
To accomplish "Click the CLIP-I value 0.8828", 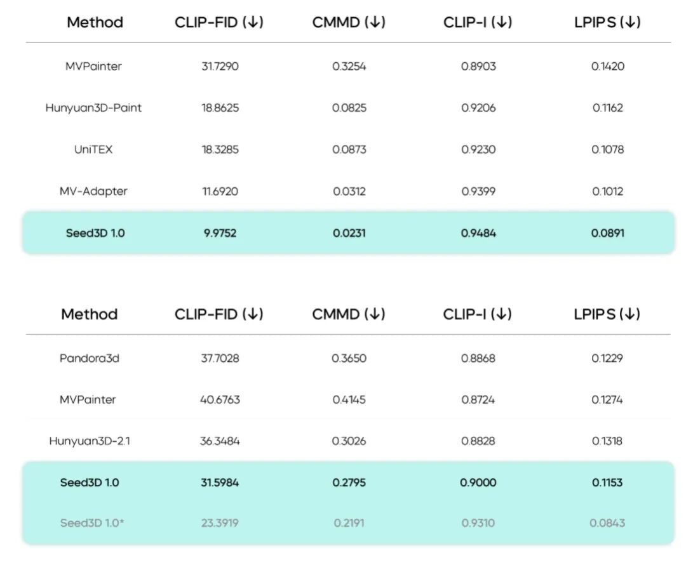I will [x=478, y=441].
